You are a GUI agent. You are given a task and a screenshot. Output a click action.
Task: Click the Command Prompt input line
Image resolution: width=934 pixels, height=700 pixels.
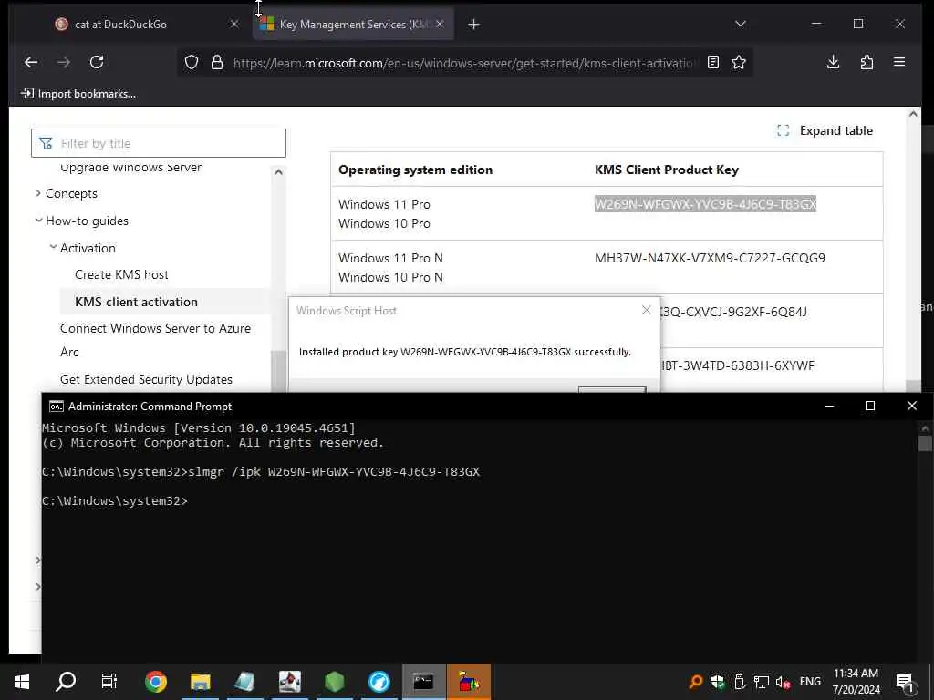tap(115, 500)
